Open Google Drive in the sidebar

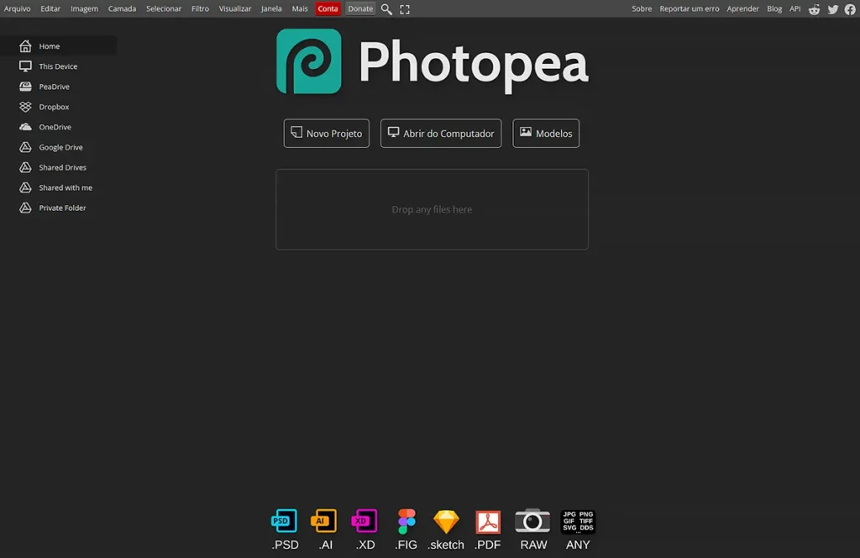point(58,147)
